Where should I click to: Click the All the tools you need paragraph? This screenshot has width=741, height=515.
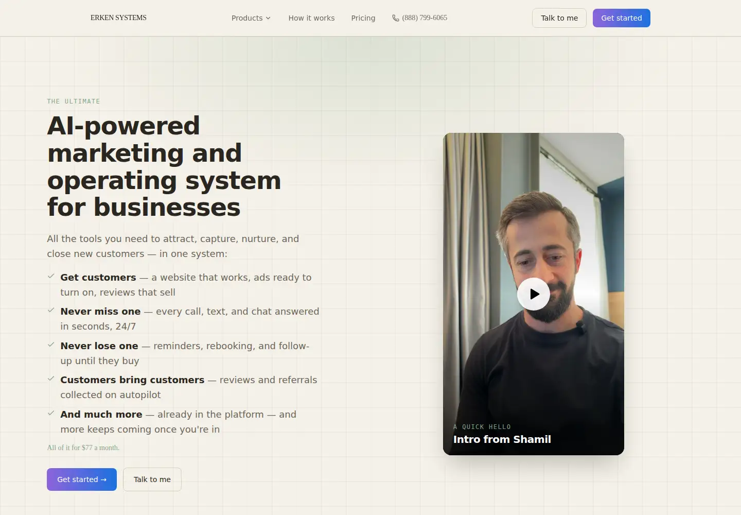[x=173, y=246]
